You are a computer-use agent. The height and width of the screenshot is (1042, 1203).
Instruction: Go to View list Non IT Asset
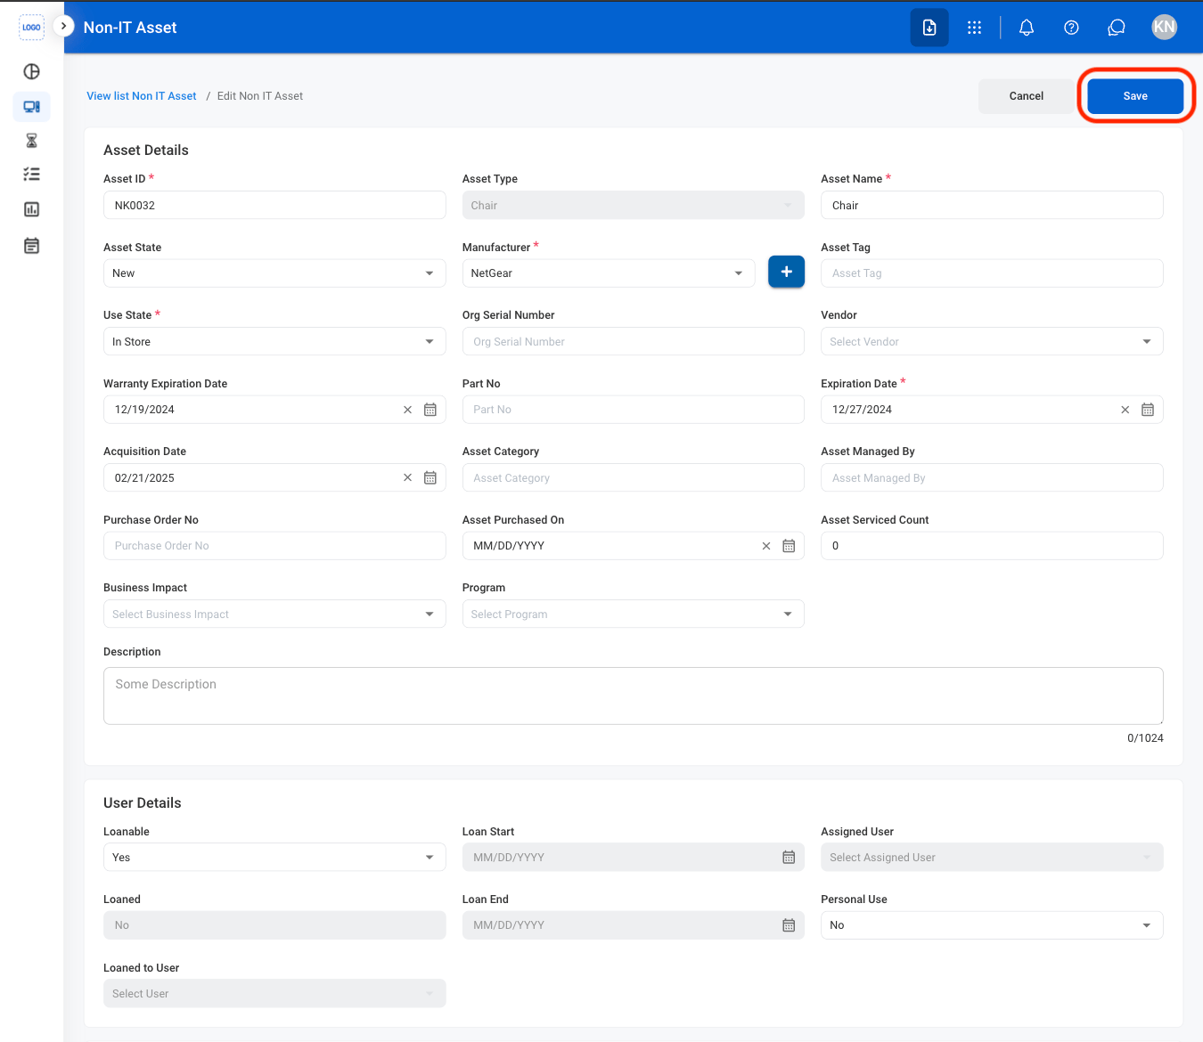click(142, 96)
